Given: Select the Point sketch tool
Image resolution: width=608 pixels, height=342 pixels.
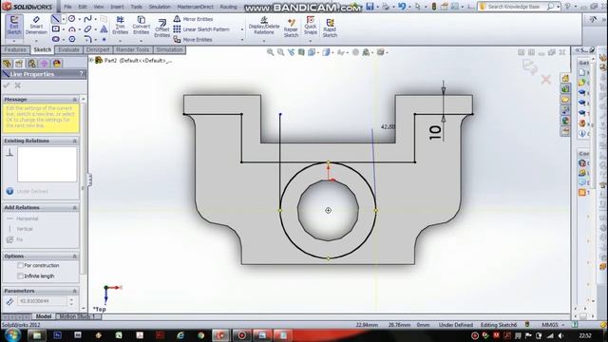Looking at the screenshot, I should [104, 39].
